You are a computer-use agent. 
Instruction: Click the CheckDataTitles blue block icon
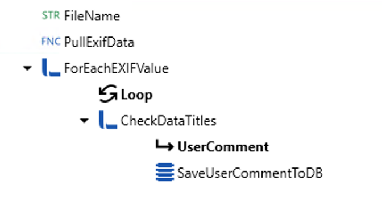(x=108, y=120)
